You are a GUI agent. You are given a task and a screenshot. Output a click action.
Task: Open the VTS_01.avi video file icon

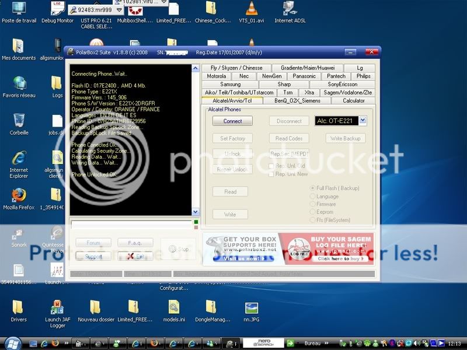252,12
